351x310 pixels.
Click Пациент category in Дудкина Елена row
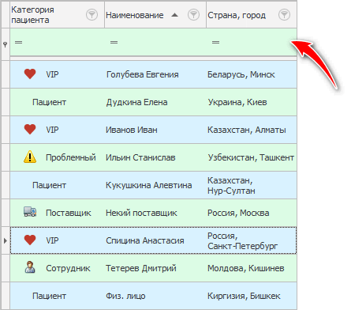tap(49, 102)
